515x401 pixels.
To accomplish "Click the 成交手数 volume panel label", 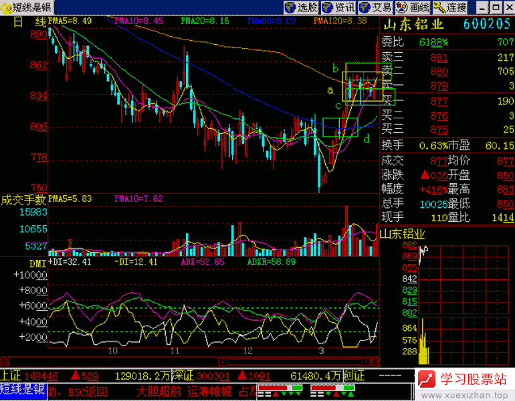I will pos(23,200).
